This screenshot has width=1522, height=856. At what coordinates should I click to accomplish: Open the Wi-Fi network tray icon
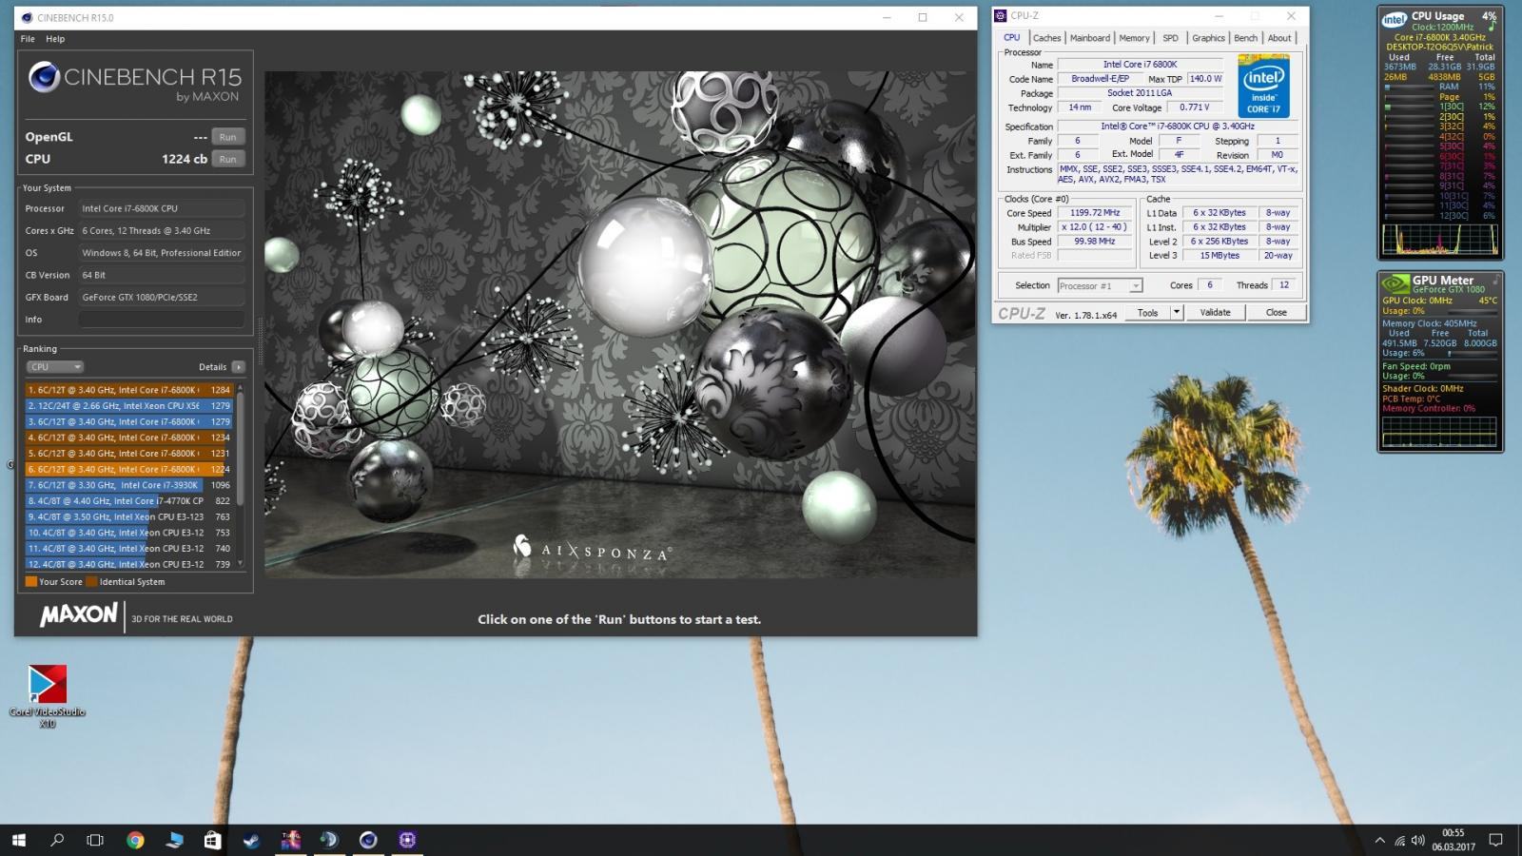point(1400,841)
